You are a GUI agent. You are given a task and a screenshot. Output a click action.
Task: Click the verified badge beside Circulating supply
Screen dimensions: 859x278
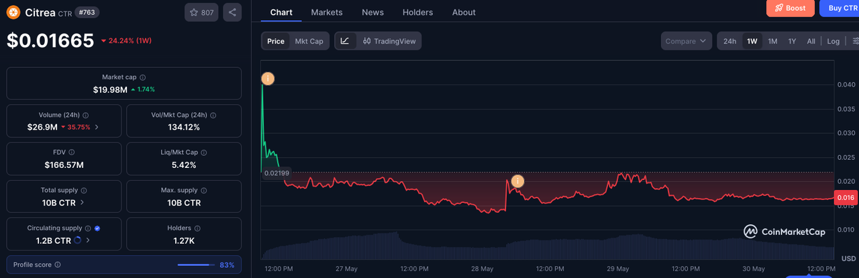click(98, 228)
